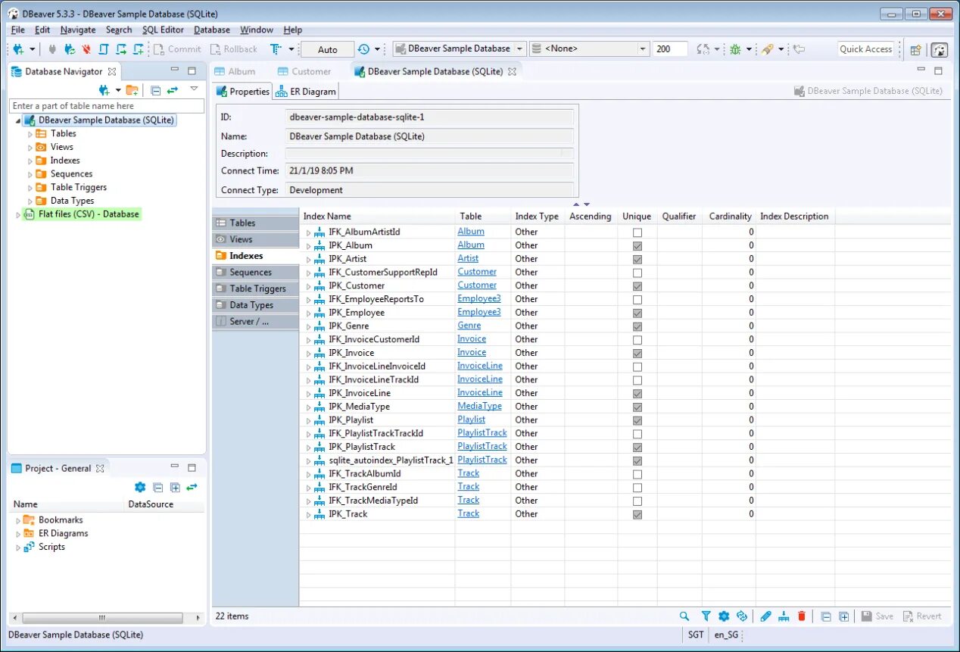This screenshot has height=652, width=960.
Task: Open Playlist table link for IPK_Playlist
Action: click(x=472, y=420)
